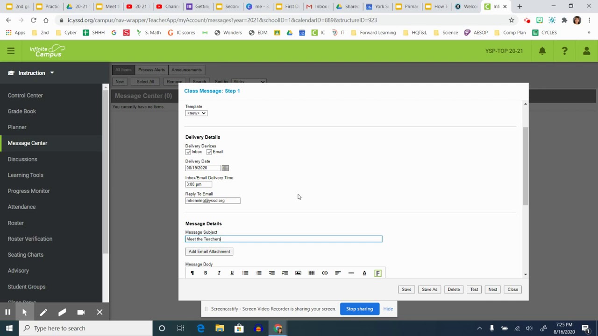The image size is (598, 336).
Task: Click the Delivery Date field
Action: coord(203,168)
